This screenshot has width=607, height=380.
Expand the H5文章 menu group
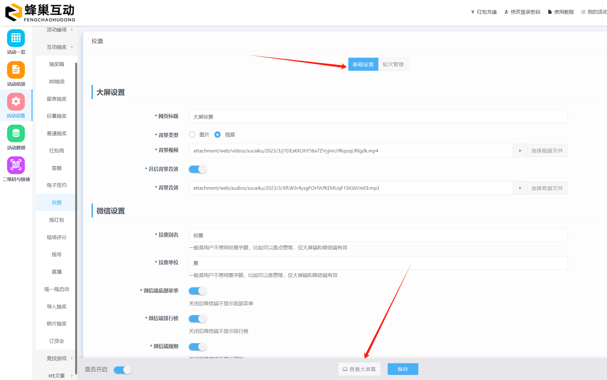pyautogui.click(x=57, y=376)
